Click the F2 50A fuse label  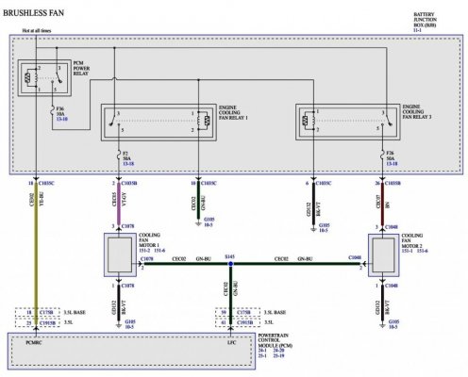126,156
